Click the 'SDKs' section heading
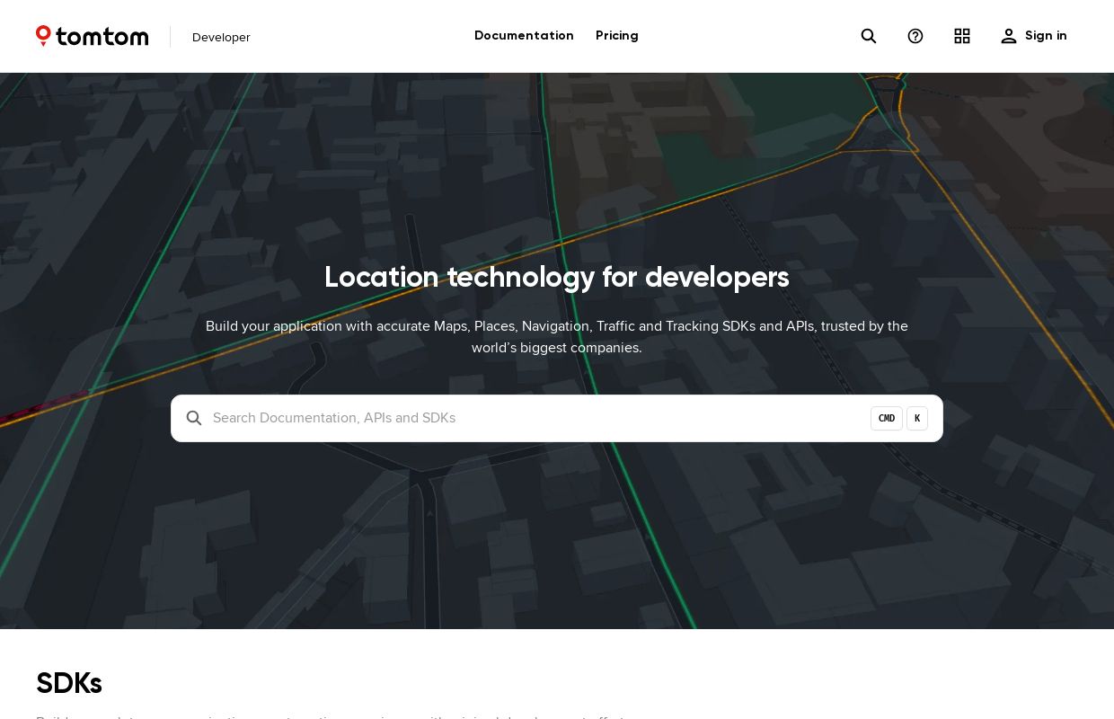Viewport: 1114px width, 719px height. pyautogui.click(x=69, y=684)
